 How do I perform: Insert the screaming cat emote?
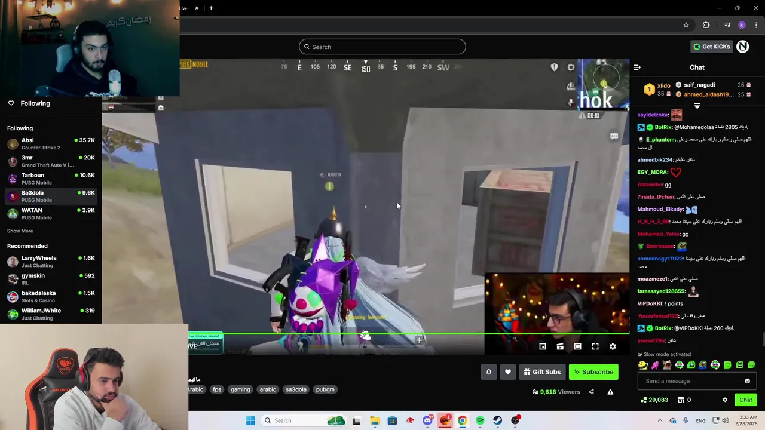667,365
